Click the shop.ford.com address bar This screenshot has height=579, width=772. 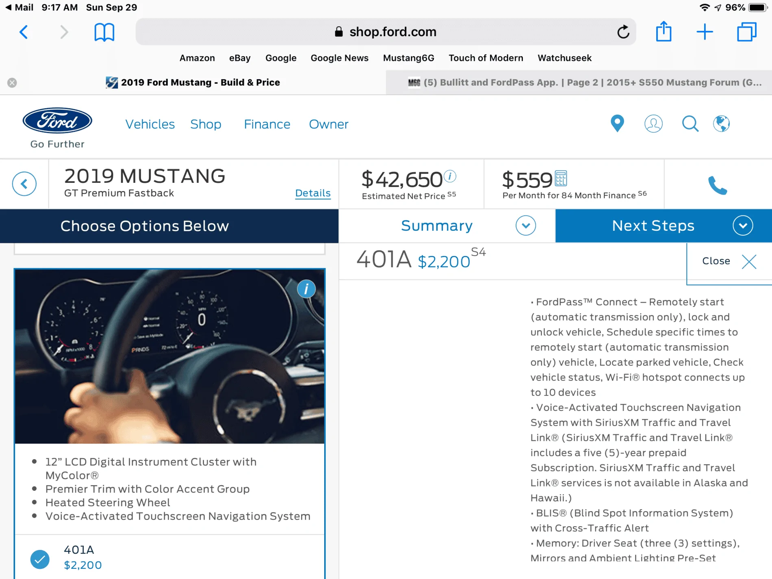(386, 32)
